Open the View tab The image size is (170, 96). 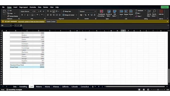coord(52,7)
